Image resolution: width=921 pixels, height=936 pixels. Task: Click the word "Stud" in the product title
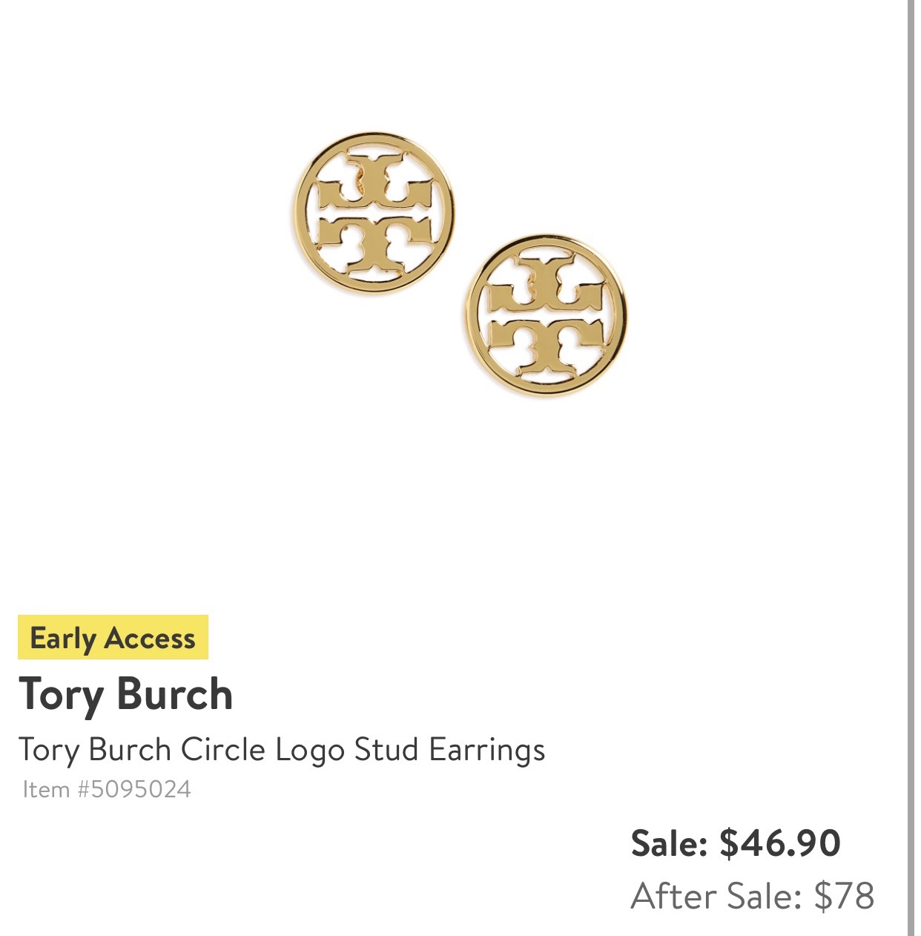point(386,750)
